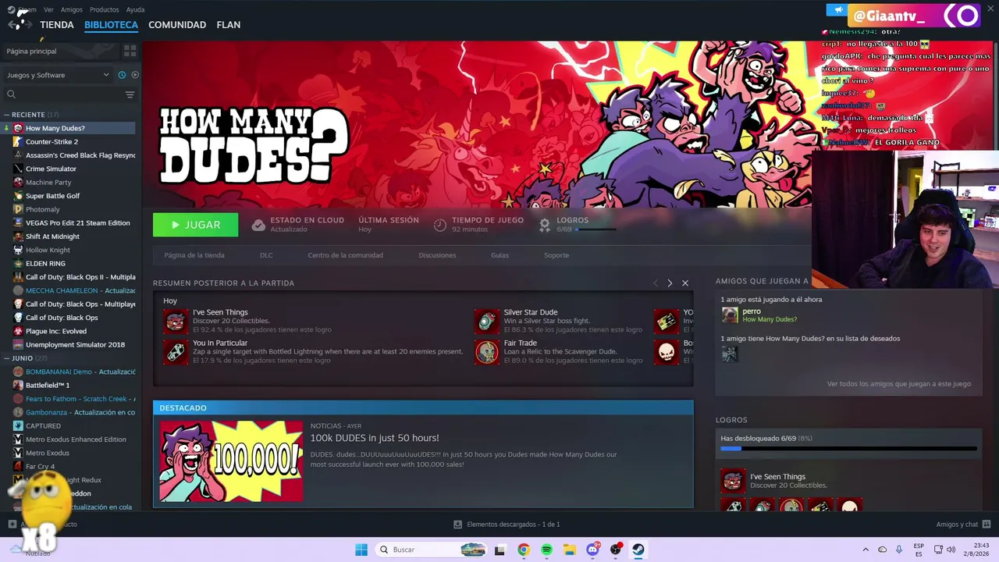The image size is (999, 562).
Task: Open the Productos menu
Action: coord(105,9)
